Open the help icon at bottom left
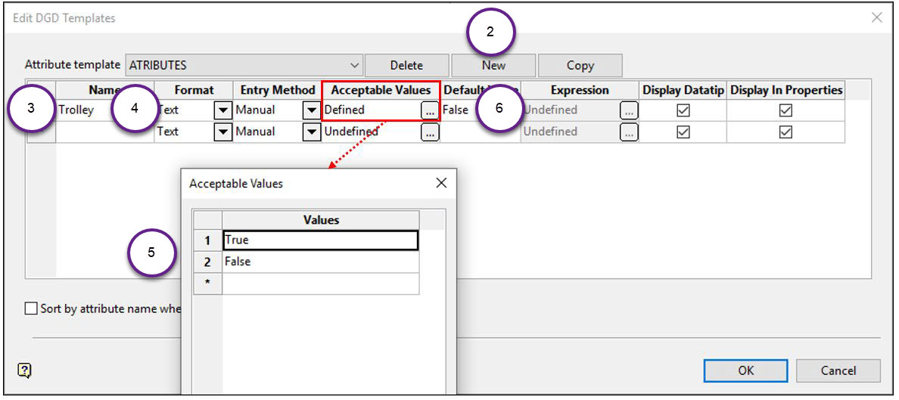This screenshot has height=400, width=899. 25,370
